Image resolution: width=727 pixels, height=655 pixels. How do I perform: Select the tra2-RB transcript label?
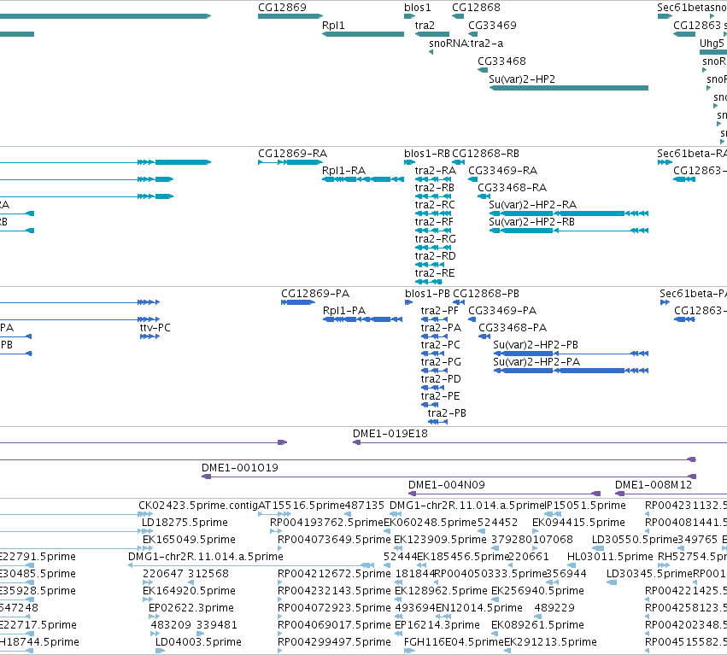[435, 188]
